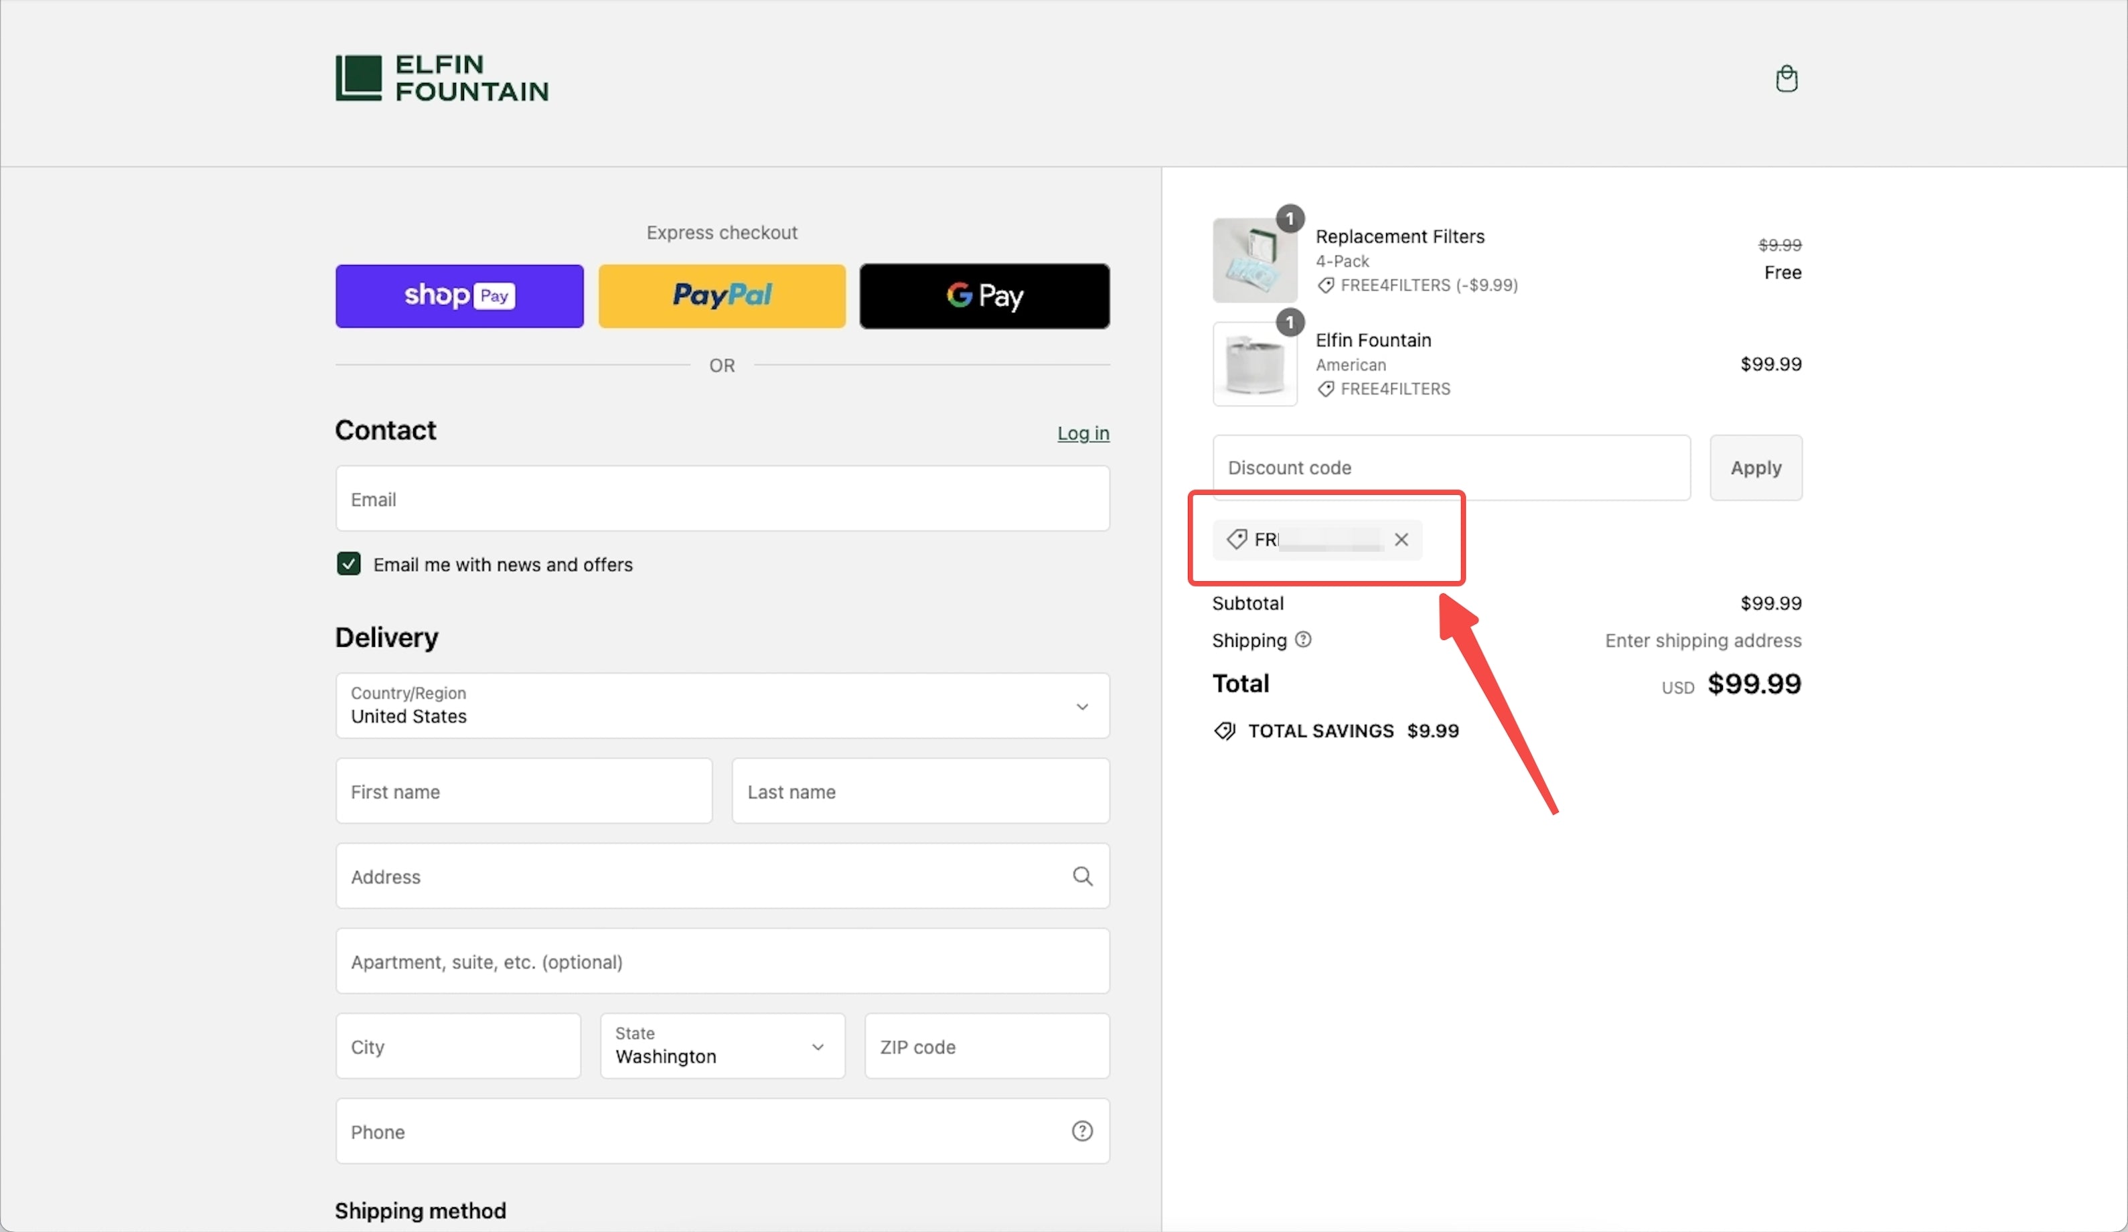Screen dimensions: 2128x1232
Task: Expand the State dropdown showing Washington
Action: click(x=722, y=1045)
